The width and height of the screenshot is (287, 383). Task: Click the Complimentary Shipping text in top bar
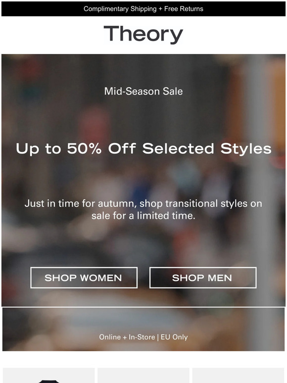120,9
